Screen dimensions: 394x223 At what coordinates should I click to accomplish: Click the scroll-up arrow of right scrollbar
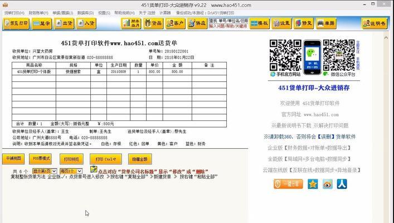click(386, 38)
